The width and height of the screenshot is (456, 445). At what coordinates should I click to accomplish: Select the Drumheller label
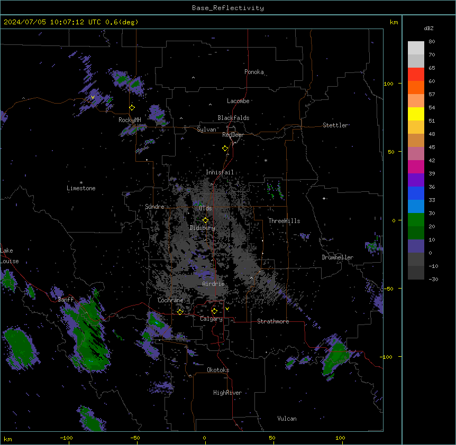tap(338, 257)
